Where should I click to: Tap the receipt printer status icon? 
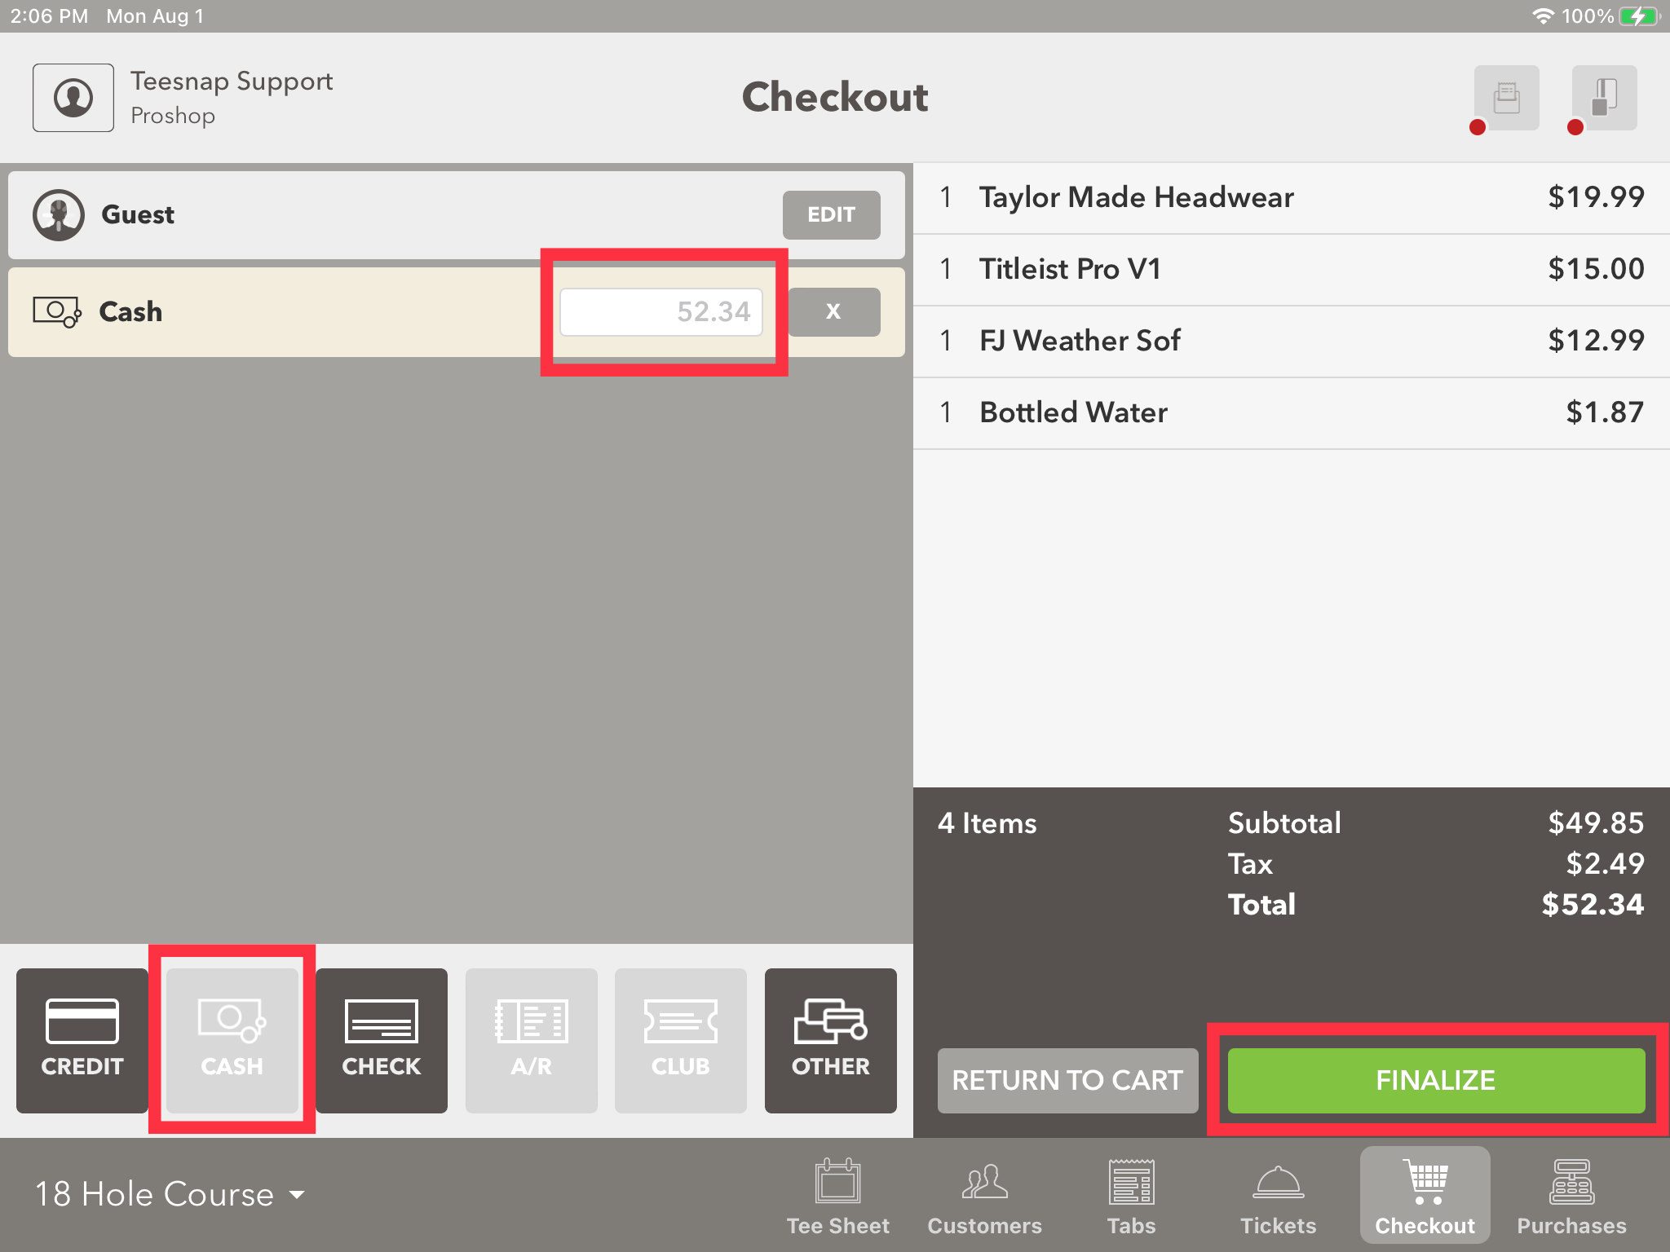1505,98
